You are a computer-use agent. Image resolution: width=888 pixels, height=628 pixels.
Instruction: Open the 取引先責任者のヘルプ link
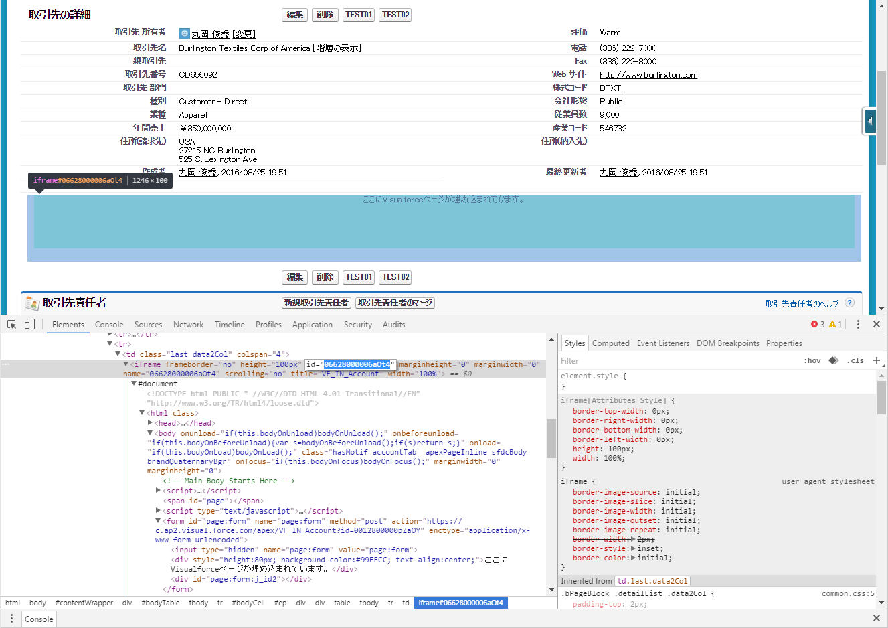tap(802, 303)
